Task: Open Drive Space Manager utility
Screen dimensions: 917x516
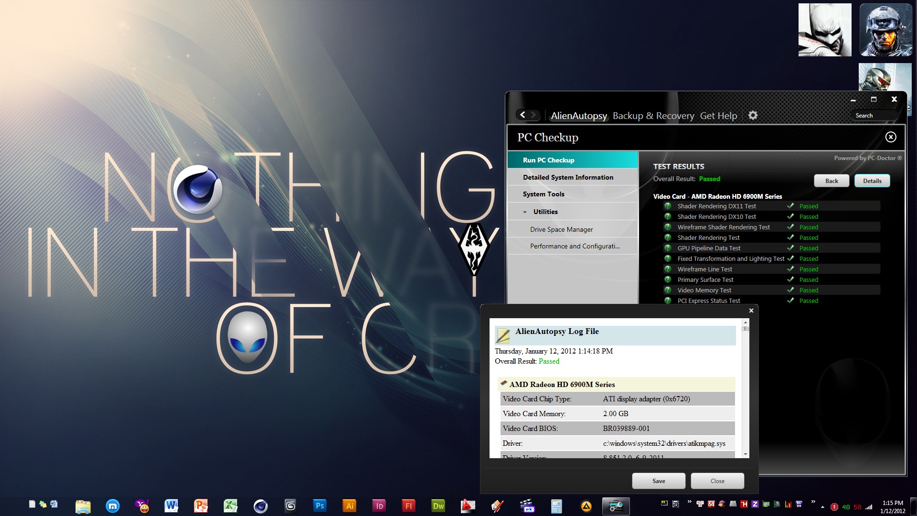Action: click(573, 229)
